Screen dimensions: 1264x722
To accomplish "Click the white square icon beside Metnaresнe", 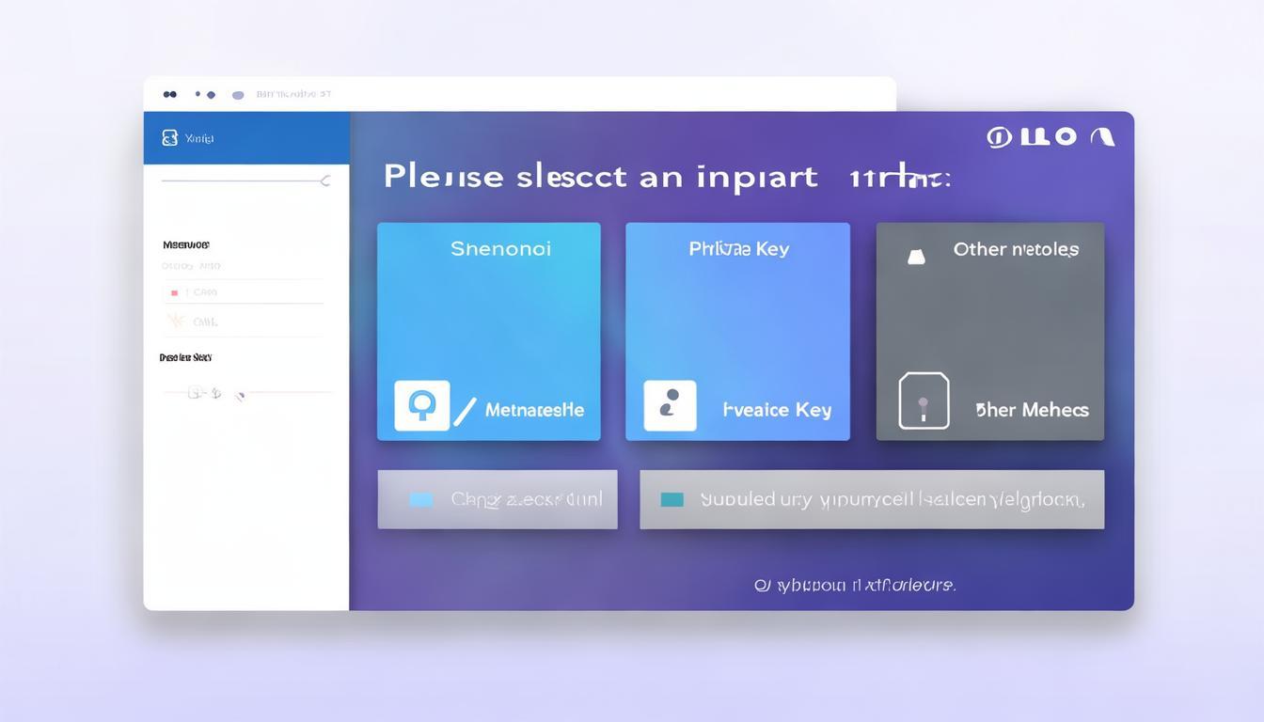I will point(421,406).
